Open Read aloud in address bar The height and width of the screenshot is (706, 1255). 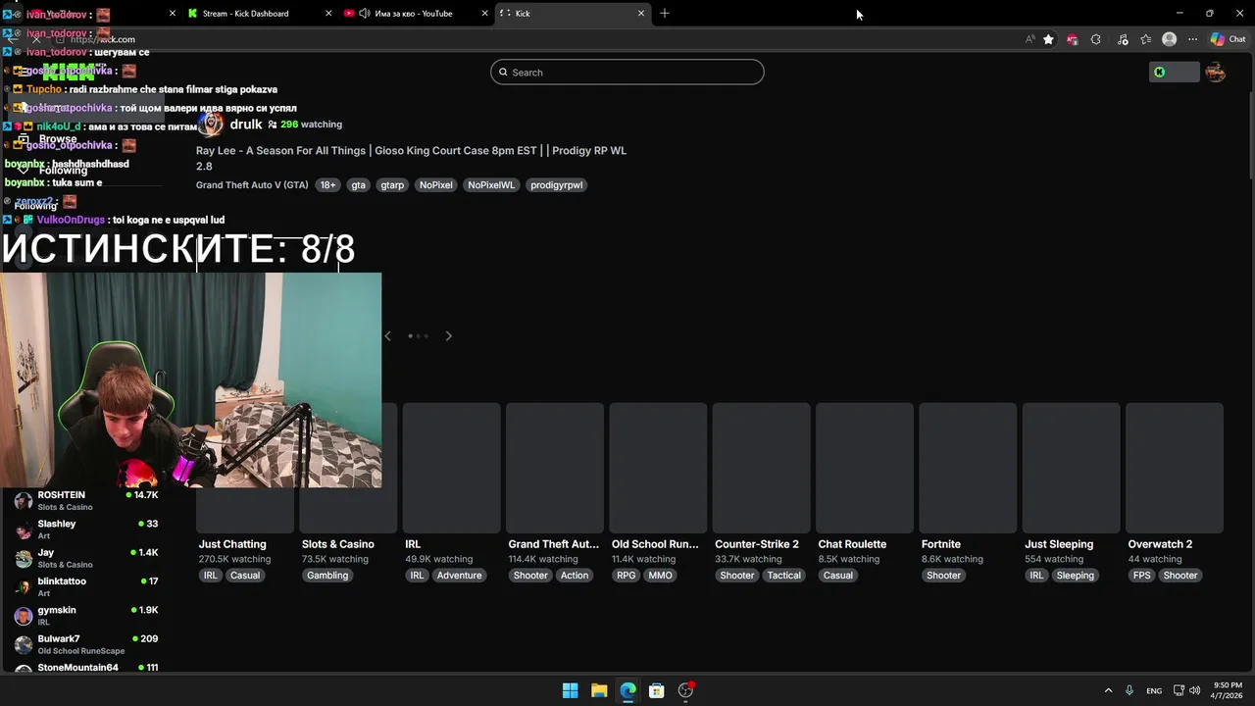1029,39
